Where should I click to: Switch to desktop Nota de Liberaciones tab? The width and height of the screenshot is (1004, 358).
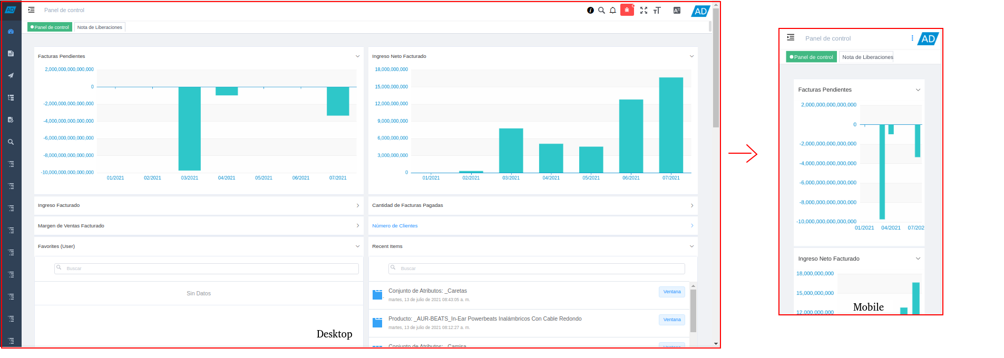click(100, 27)
